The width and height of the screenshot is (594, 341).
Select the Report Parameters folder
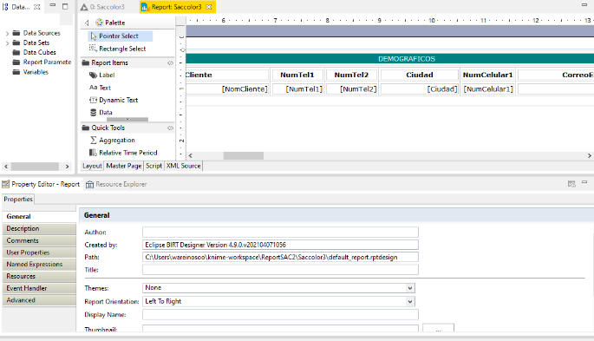pos(47,62)
